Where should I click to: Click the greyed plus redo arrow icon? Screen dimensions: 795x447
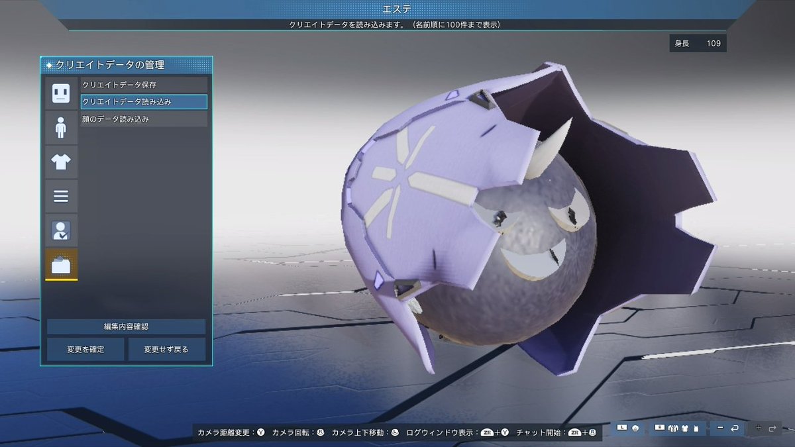tap(765, 428)
